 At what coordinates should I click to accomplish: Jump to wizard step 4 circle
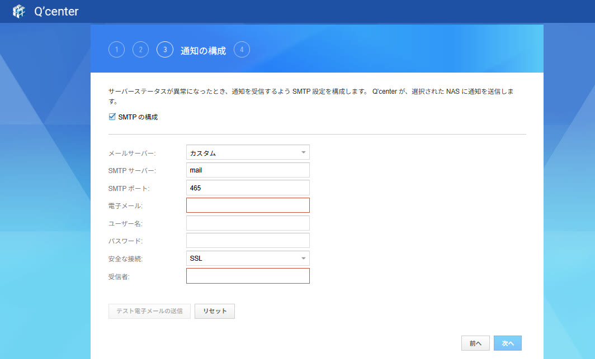pyautogui.click(x=242, y=50)
